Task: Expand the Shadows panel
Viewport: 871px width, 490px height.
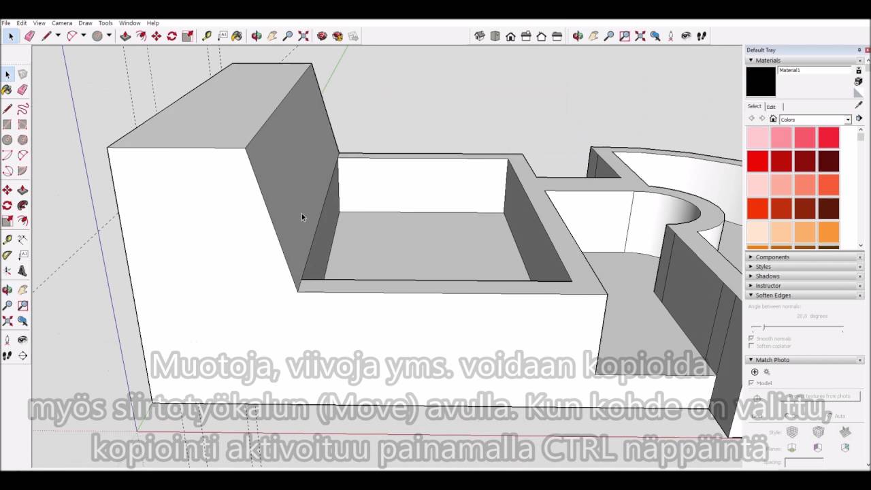Action: tap(751, 276)
